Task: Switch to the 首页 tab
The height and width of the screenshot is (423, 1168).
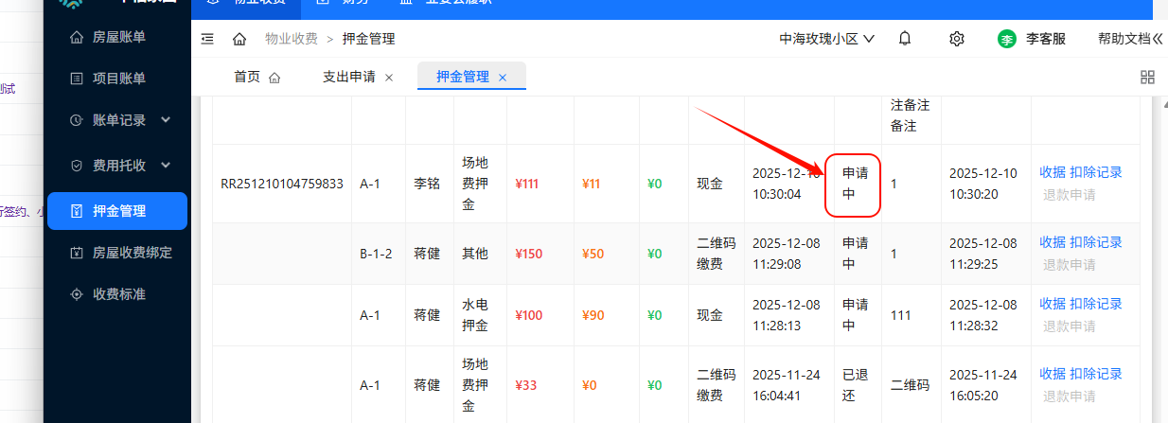Action: tap(257, 78)
